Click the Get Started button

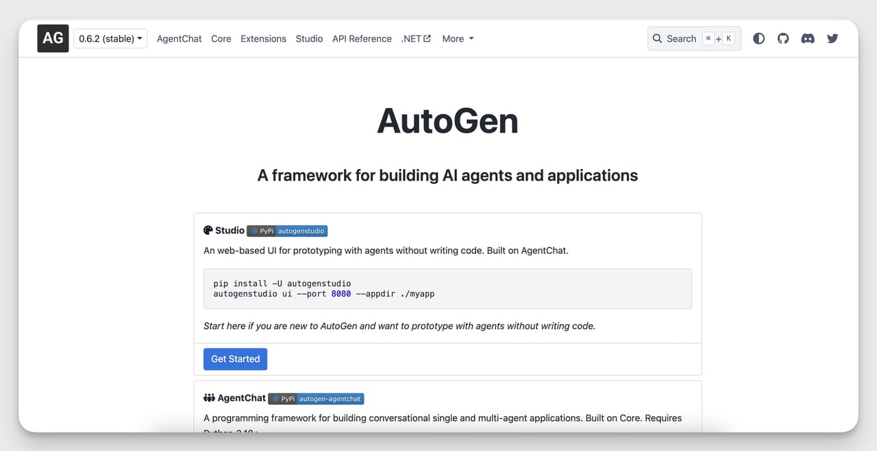(235, 359)
